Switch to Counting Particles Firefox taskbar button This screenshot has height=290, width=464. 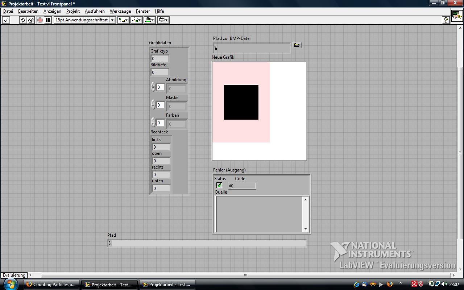[51, 285]
